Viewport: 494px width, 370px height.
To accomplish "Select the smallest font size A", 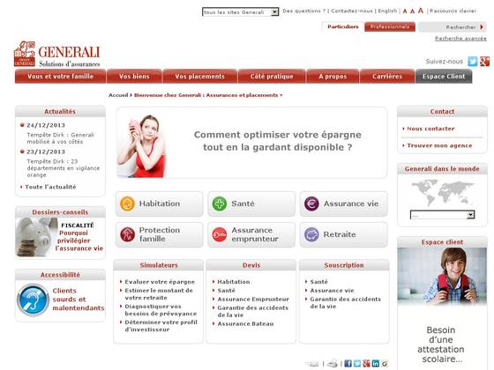I will (405, 11).
